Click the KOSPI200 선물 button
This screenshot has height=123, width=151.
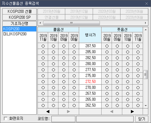pyautogui.click(x=20, y=11)
